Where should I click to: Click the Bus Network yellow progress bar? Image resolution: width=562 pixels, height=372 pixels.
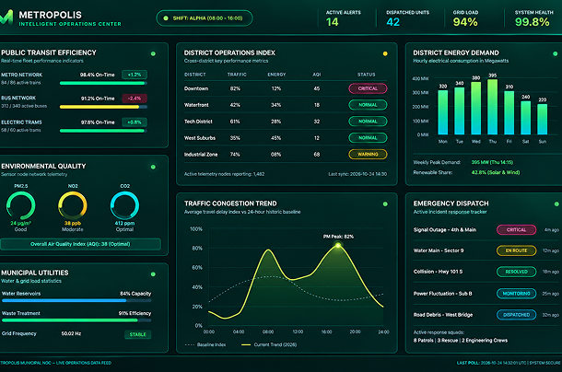click(x=103, y=107)
